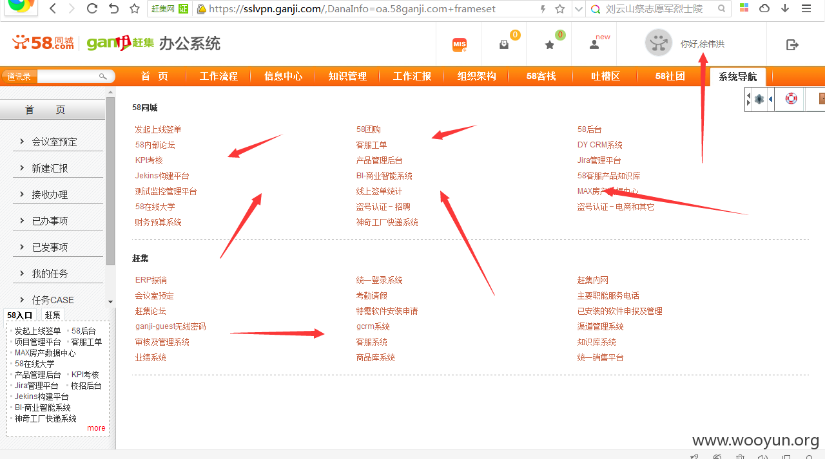Click the red more link
Screen dimensions: 825x459
pos(96,428)
